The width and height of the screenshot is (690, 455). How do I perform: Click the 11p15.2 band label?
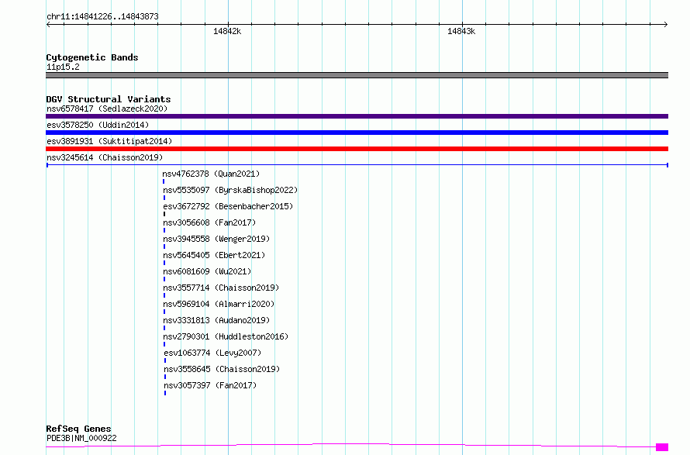tap(63, 67)
